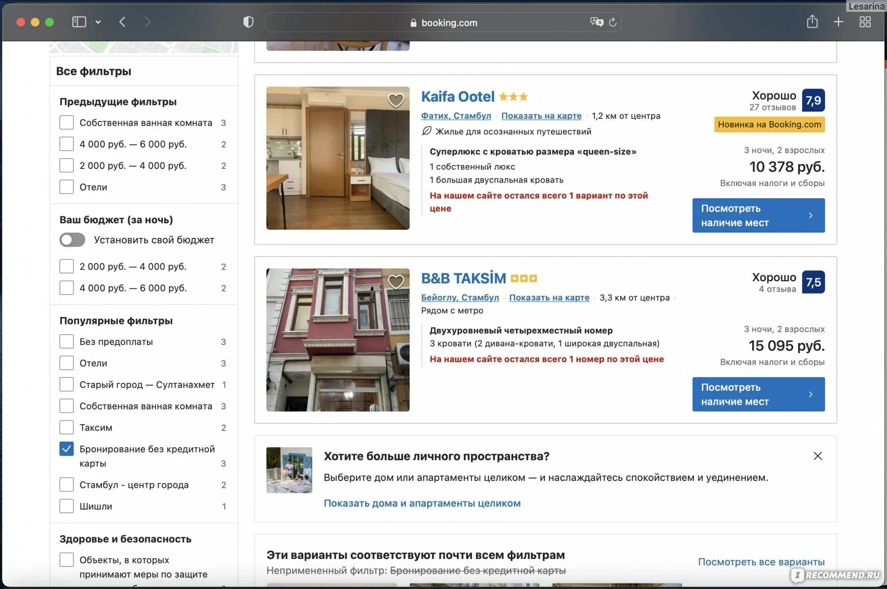Screen dimensions: 887x589
Task: Check 2 000 – 4 000 руб. budget option
Action: (66, 267)
